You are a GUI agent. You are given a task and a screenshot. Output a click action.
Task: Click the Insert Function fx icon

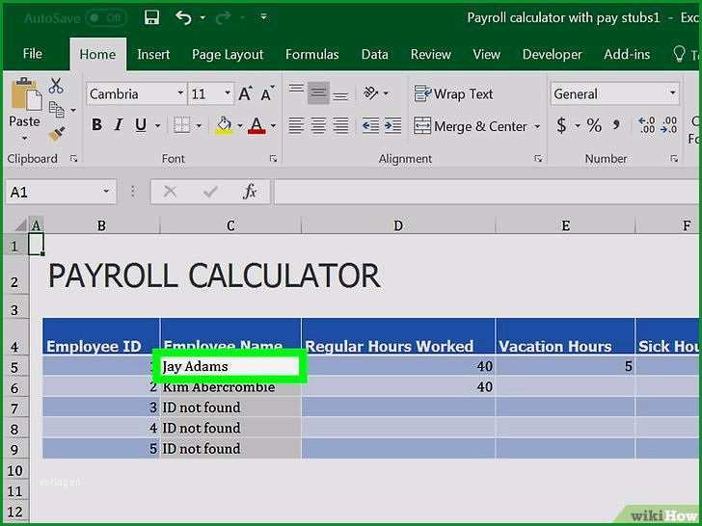tap(250, 192)
